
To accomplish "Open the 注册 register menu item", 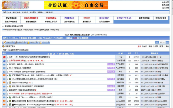I will 10,12.
